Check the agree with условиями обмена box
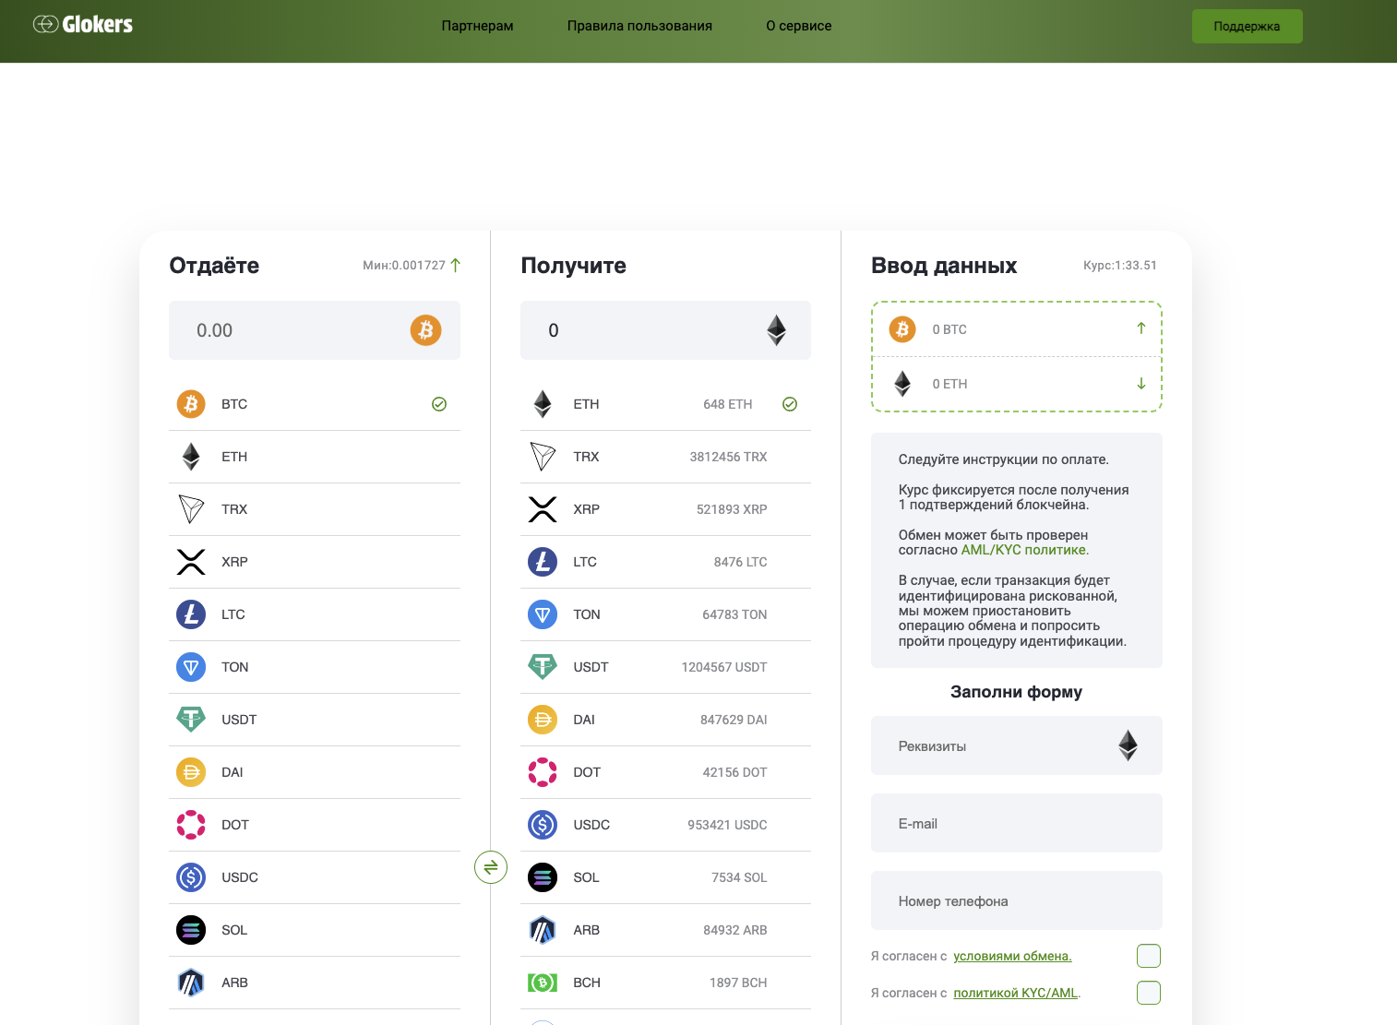 pos(1149,956)
